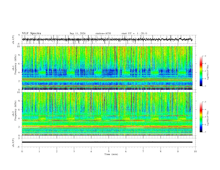Select the "start UT = 1 :20: 0" text
220x170 pixels.
point(134,33)
